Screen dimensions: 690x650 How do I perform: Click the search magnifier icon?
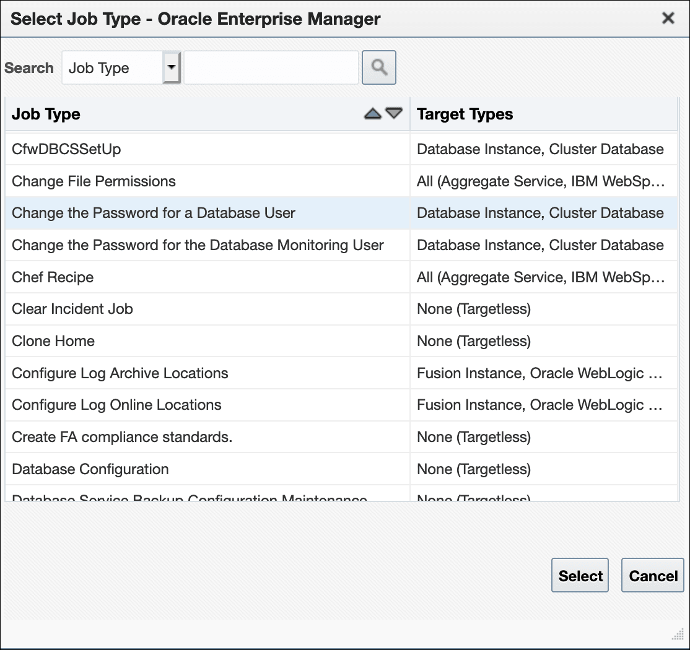point(378,67)
